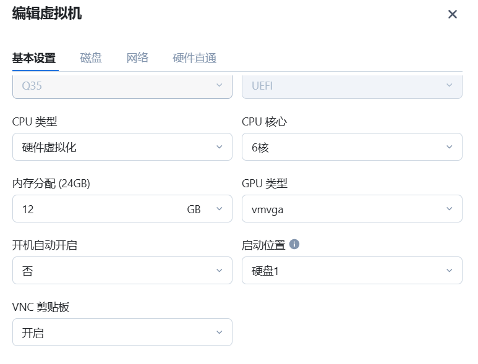The image size is (478, 364).
Task: Expand the CPU 核心 dropdown showing 6核
Action: click(351, 147)
